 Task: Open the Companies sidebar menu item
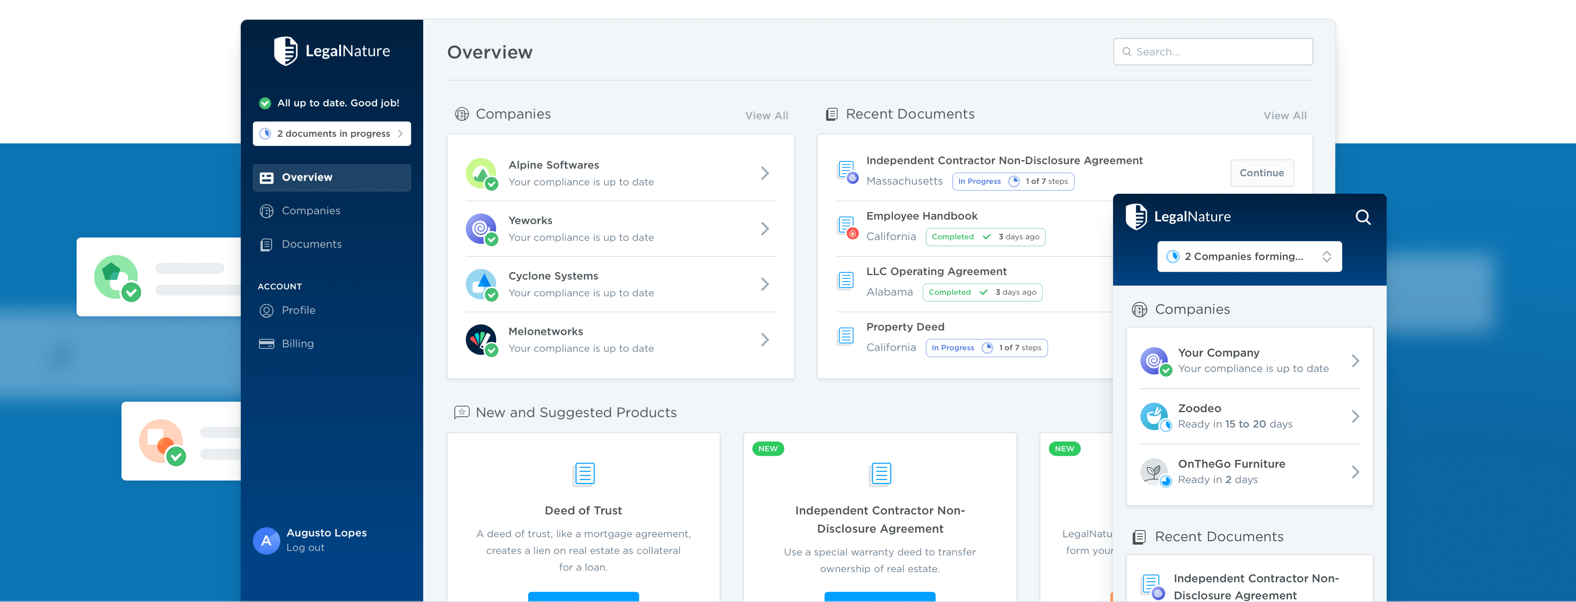click(311, 211)
